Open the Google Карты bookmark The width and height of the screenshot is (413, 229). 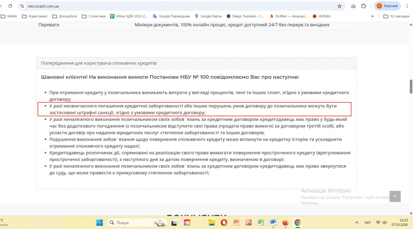208,16
